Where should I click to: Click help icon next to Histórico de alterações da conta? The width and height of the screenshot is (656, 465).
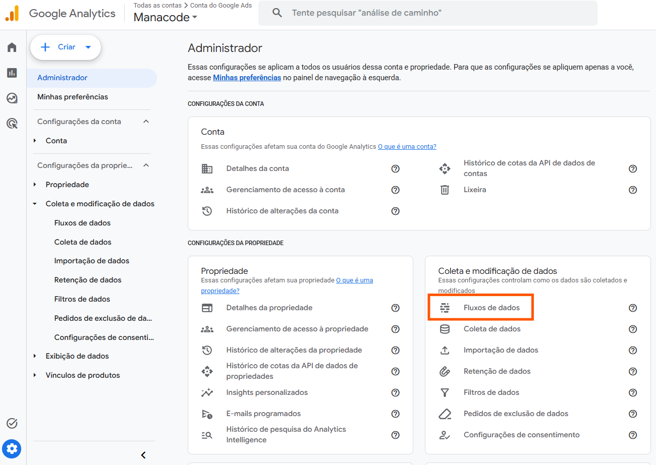click(396, 211)
